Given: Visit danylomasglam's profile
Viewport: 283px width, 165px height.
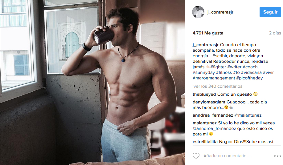Looking at the screenshot, I should (x=209, y=102).
